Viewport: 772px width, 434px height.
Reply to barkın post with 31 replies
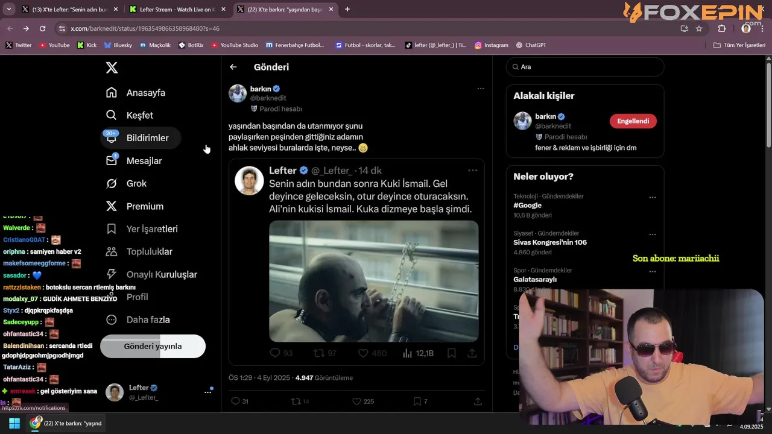click(236, 401)
